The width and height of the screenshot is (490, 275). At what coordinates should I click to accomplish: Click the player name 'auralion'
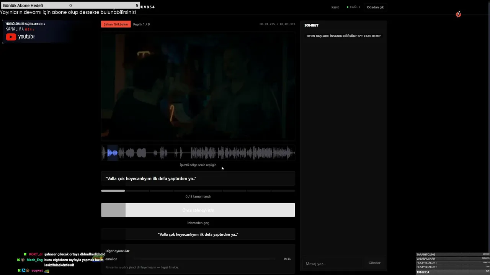pos(111,259)
